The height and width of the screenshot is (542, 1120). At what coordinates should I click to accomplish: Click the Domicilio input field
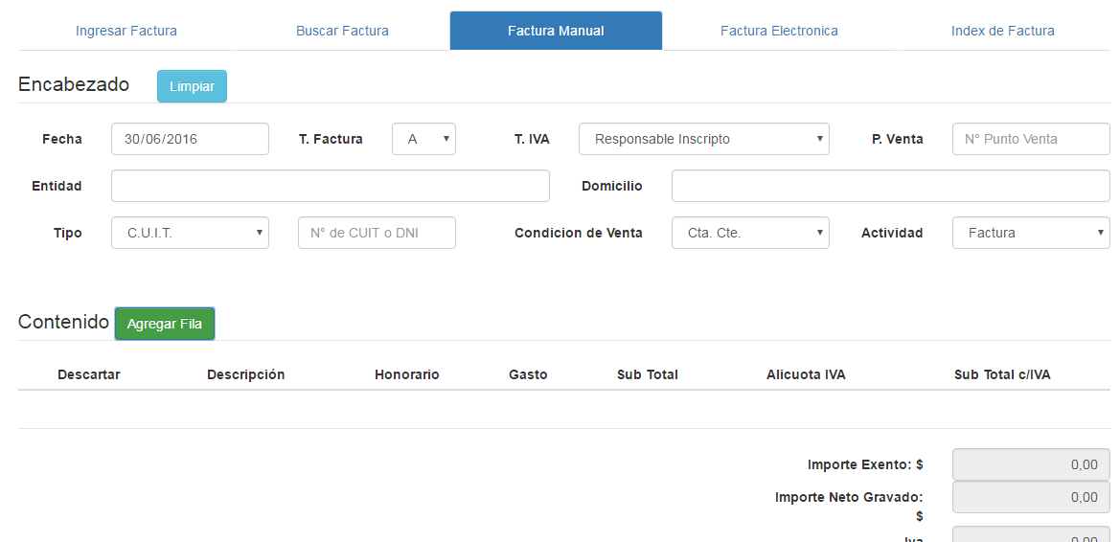pyautogui.click(x=890, y=186)
